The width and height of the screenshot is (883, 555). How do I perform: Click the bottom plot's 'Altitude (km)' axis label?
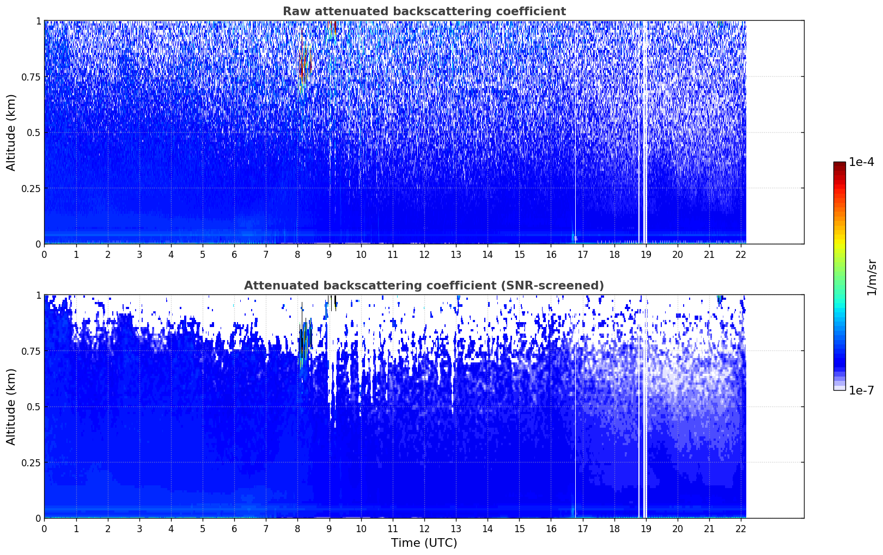pyautogui.click(x=11, y=406)
